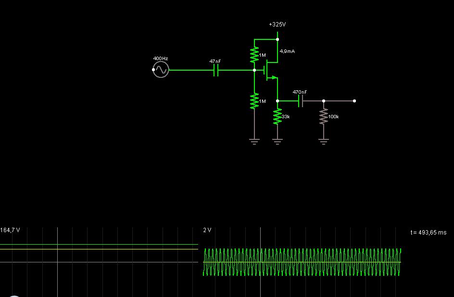Click the left oscilloscope trace showing 164,7 V
454x297 pixels.
[x=96, y=245]
